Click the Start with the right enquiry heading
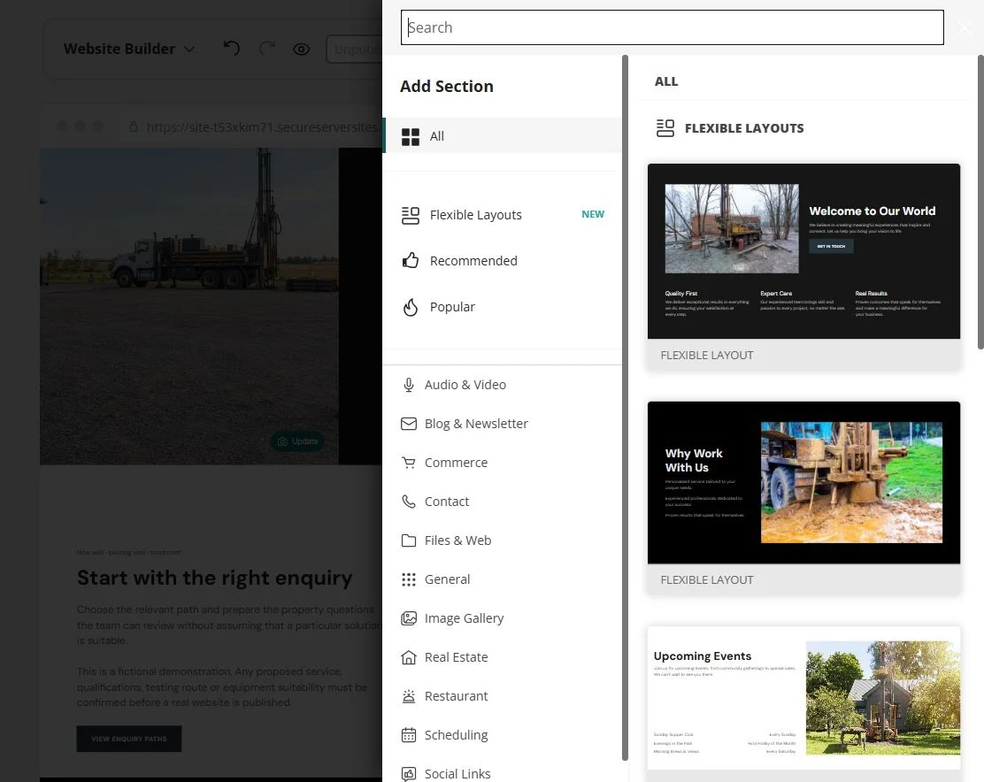This screenshot has width=984, height=782. coord(215,578)
